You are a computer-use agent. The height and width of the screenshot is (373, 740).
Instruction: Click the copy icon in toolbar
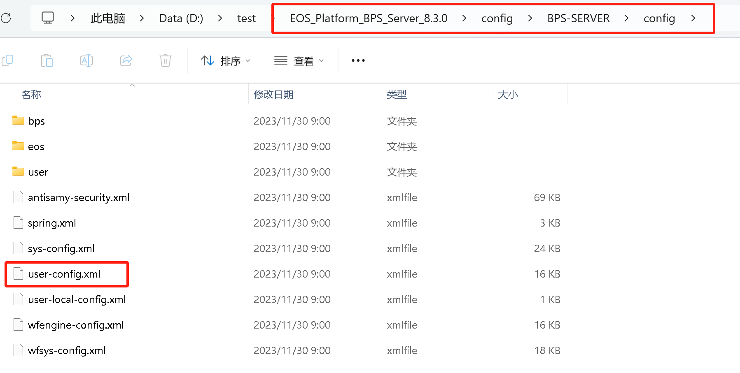(x=7, y=61)
